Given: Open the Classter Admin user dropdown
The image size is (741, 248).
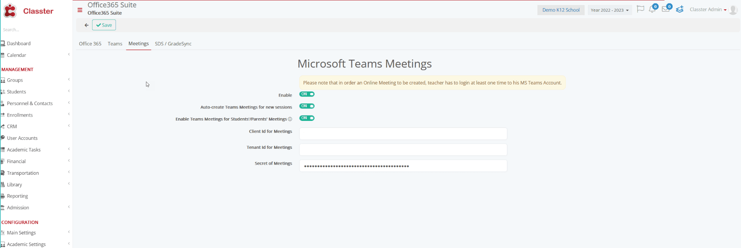Looking at the screenshot, I should (708, 10).
